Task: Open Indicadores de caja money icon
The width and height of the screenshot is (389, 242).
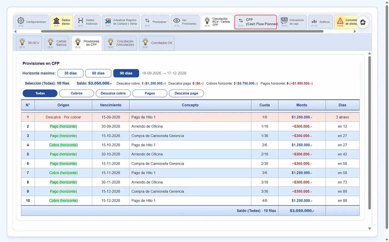Action: click(284, 21)
